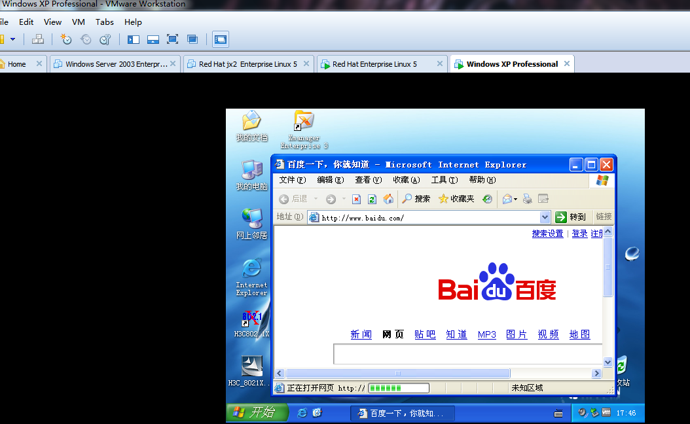The height and width of the screenshot is (424, 690).
Task: Open the IE 查看(V) menu
Action: 369,180
